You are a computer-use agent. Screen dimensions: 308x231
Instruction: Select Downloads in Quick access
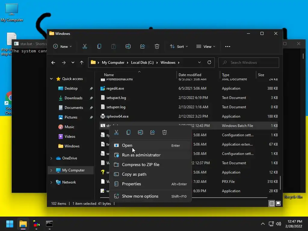pyautogui.click(x=73, y=98)
